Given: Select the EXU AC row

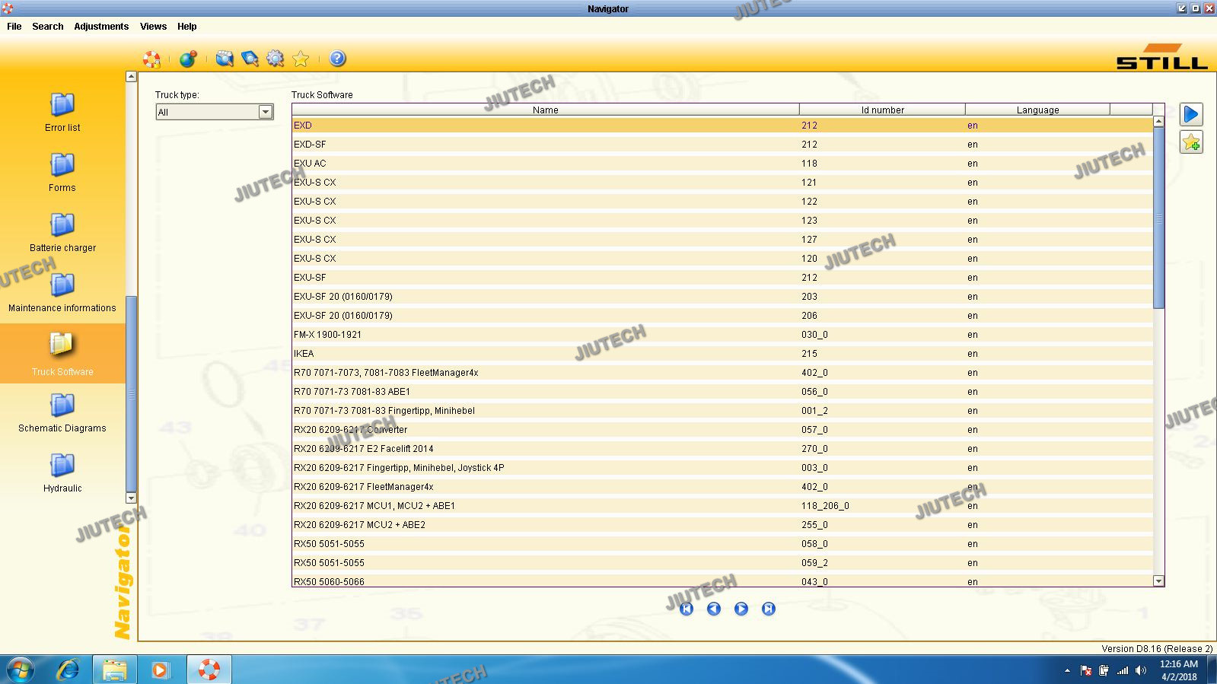Looking at the screenshot, I should [x=722, y=164].
